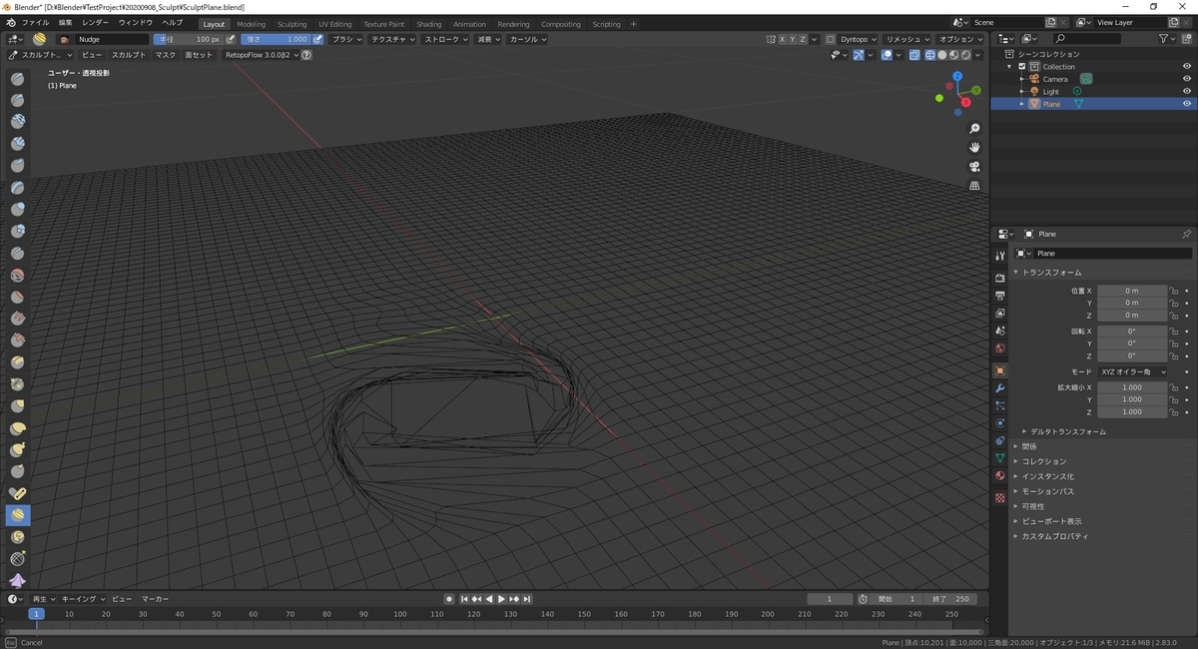Hide the Camera with its eye icon

tap(1186, 79)
